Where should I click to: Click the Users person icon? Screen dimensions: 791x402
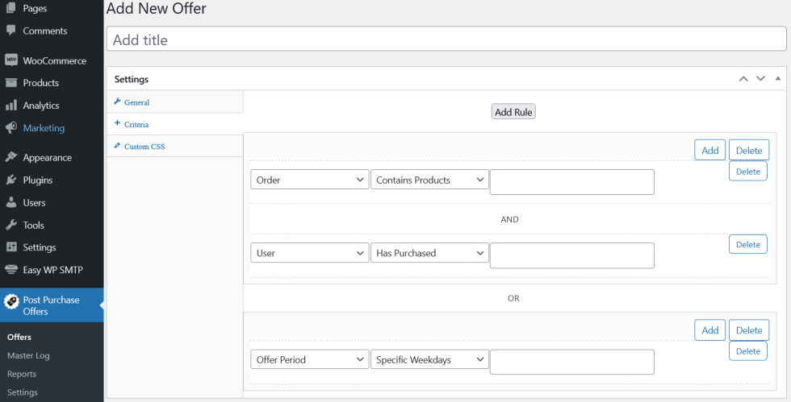11,203
